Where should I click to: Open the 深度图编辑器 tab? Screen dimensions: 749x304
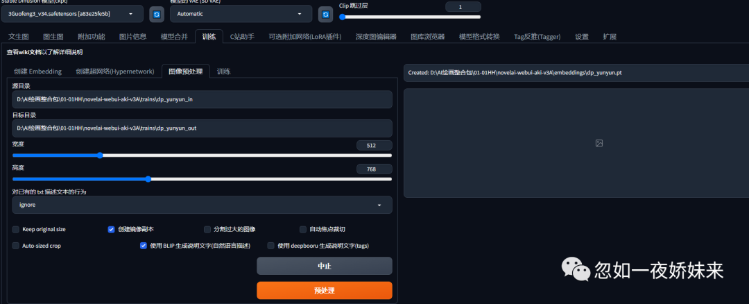[376, 37]
